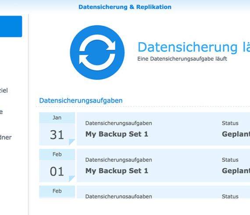Click the Datensicherungsaufgaben section heading

(81, 100)
